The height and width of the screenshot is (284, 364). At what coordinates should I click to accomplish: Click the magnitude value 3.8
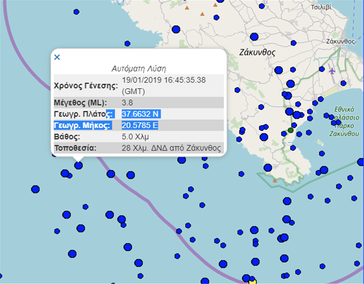click(x=127, y=102)
